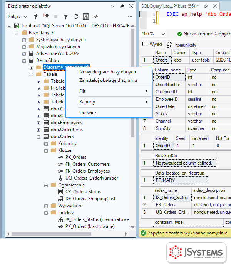
Task: Choose Zainstaluj obsługę diagramu
Action: pyautogui.click(x=108, y=80)
